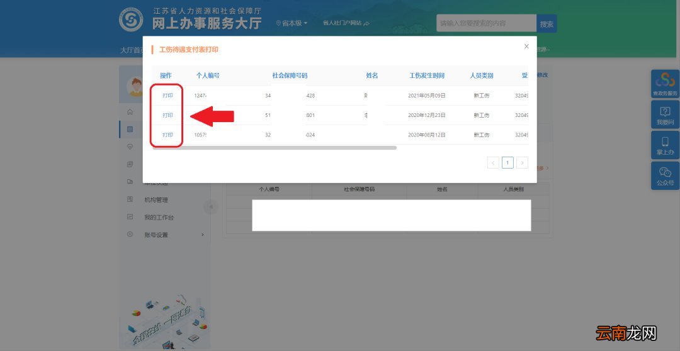Click 新工伤 in the 2020年08月12日 row
The height and width of the screenshot is (351, 680).
482,135
